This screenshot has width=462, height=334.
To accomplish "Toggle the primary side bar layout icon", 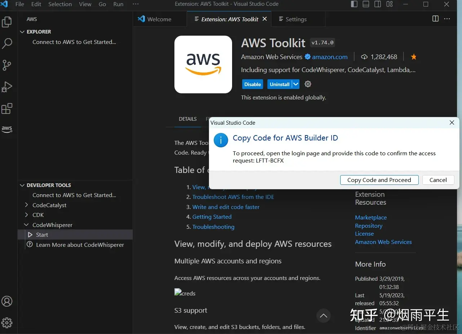I will (354, 4).
